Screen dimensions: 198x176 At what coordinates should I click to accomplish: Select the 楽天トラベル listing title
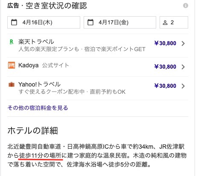[36, 42]
